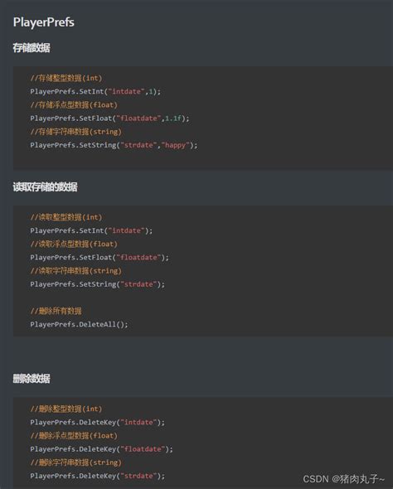Click the PlayerPrefs page title
The width and height of the screenshot is (393, 489).
44,22
